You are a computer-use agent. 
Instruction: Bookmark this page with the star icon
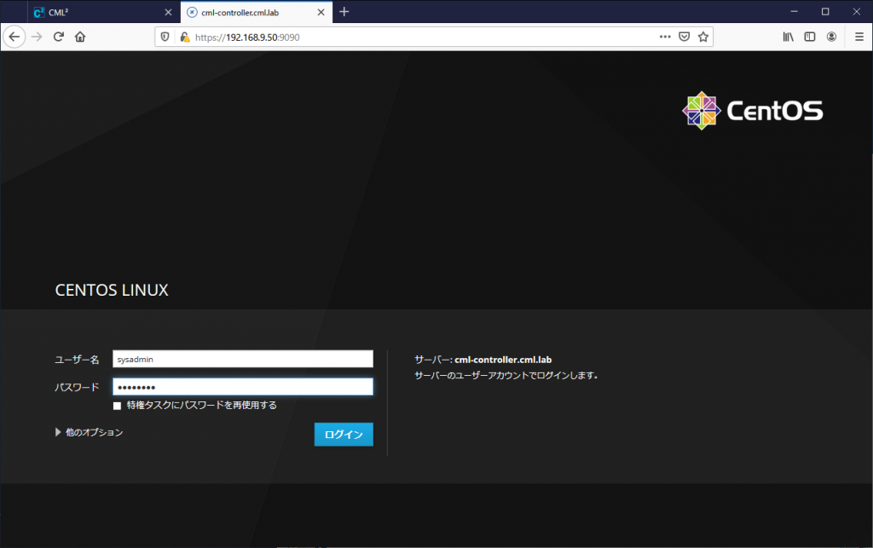[x=703, y=37]
